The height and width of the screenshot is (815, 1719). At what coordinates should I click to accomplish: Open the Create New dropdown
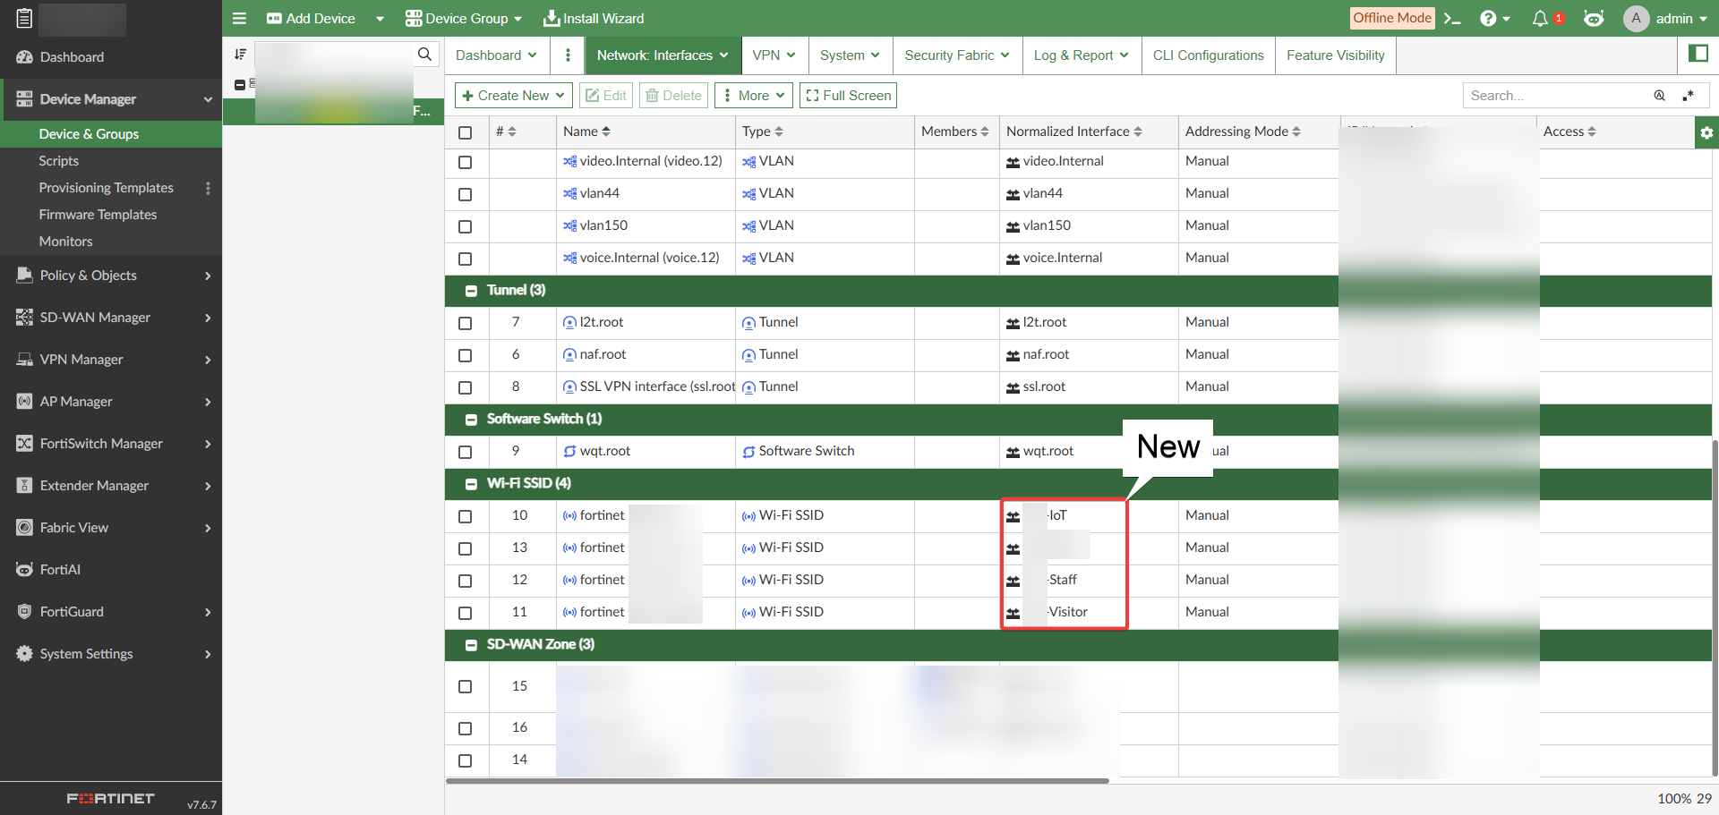pyautogui.click(x=514, y=96)
